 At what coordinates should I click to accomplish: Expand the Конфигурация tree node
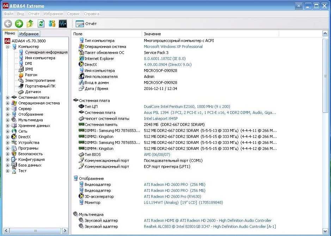[7, 159]
